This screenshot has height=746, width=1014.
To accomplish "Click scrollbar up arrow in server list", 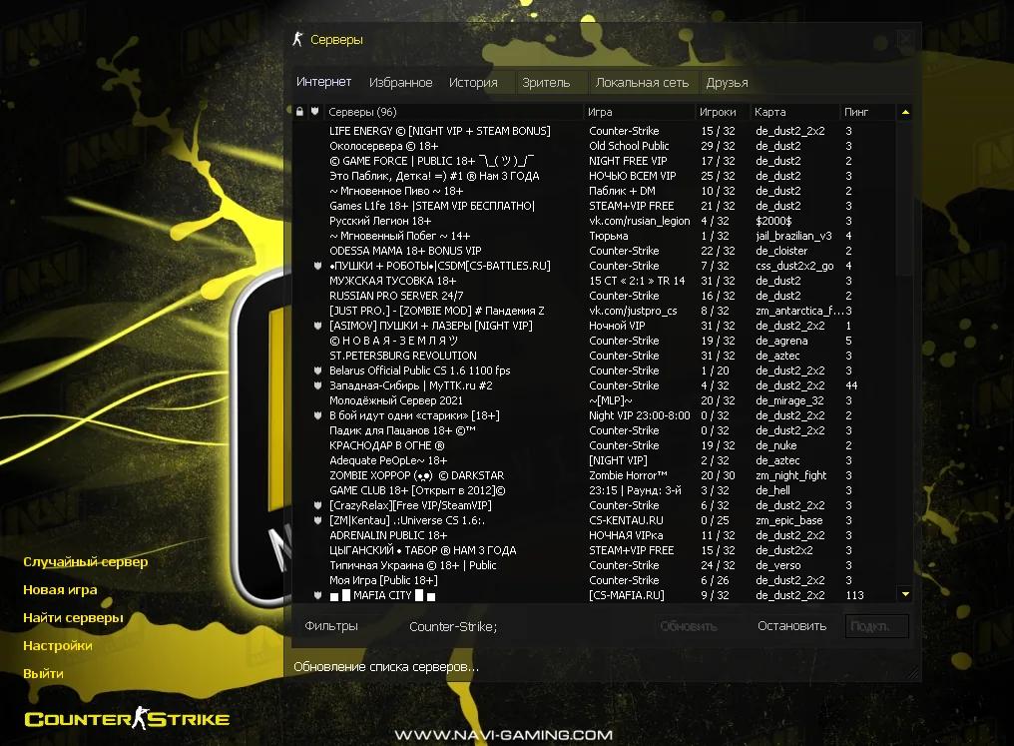I will click(x=905, y=112).
